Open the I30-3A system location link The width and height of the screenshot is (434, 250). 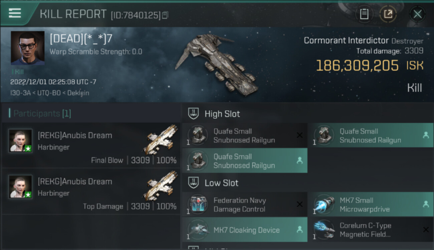pyautogui.click(x=20, y=93)
